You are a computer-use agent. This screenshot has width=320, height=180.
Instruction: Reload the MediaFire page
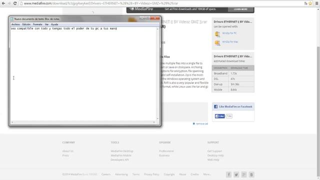click(15, 3)
